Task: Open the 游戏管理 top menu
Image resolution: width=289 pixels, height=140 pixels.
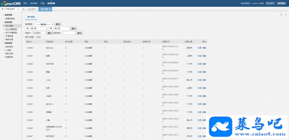Action: pyautogui.click(x=51, y=3)
